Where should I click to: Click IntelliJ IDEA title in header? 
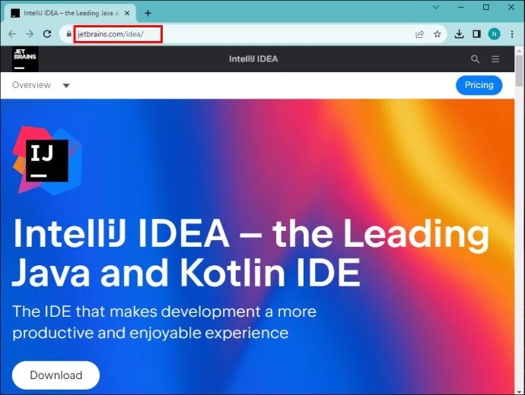(253, 59)
